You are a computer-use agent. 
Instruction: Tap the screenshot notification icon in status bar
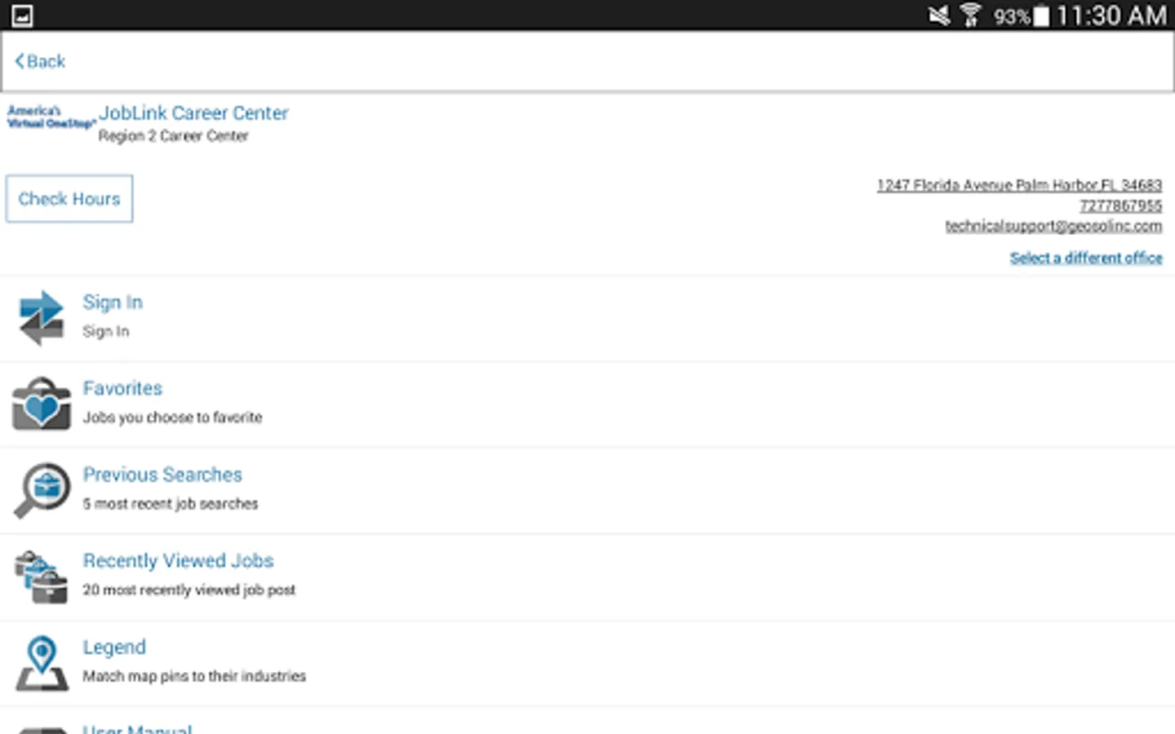coord(22,15)
